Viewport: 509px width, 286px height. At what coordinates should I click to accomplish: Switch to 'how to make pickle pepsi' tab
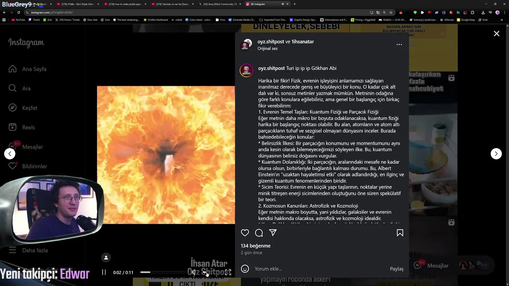[x=125, y=4]
